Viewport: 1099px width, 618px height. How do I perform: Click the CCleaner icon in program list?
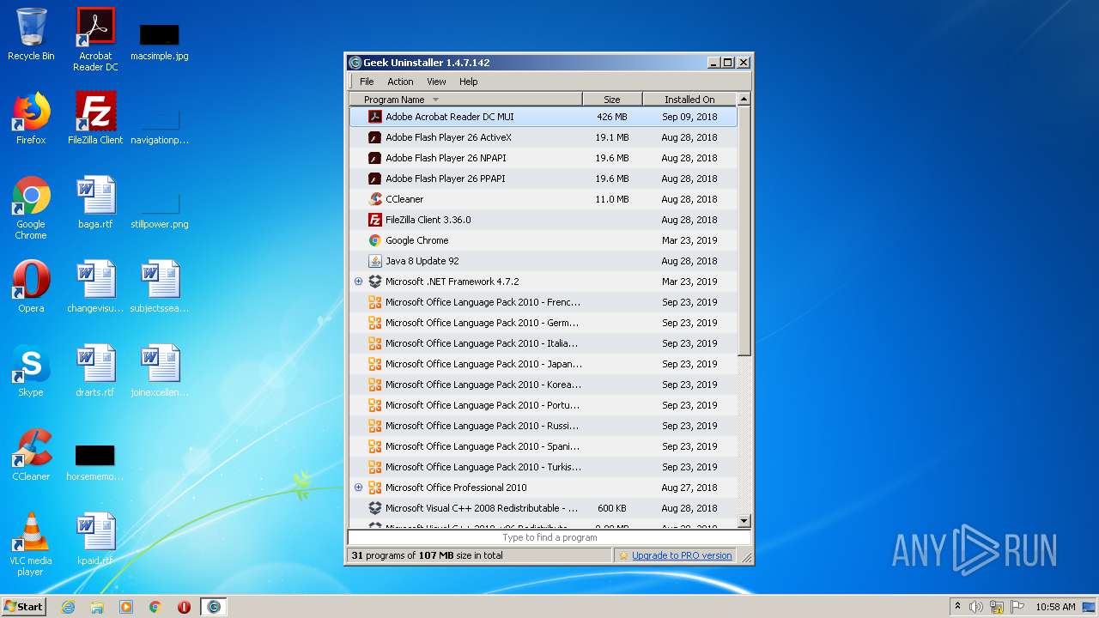point(374,199)
